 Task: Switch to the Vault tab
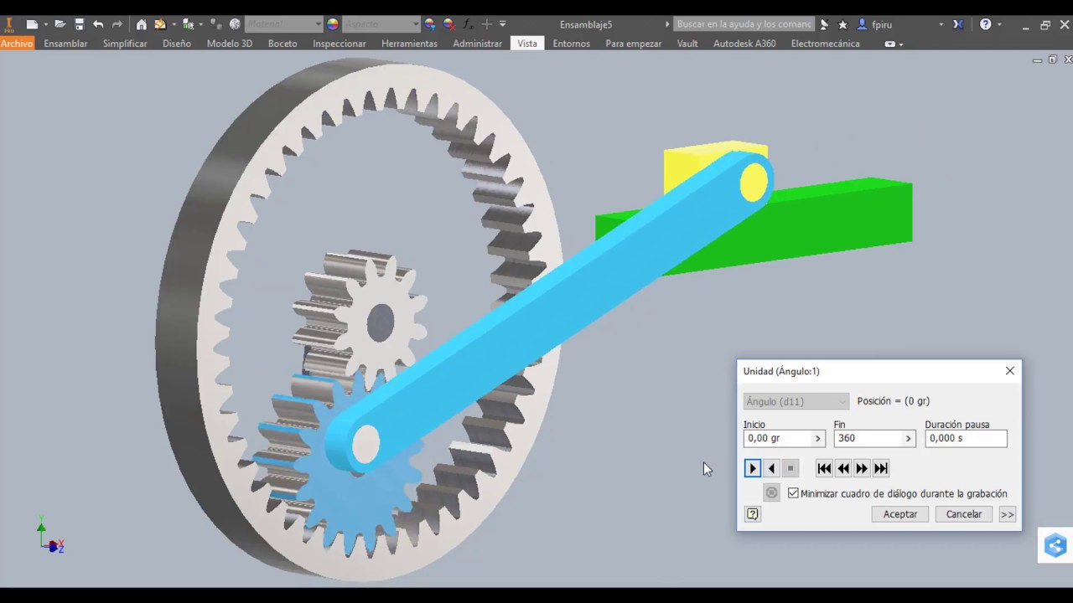pos(687,44)
